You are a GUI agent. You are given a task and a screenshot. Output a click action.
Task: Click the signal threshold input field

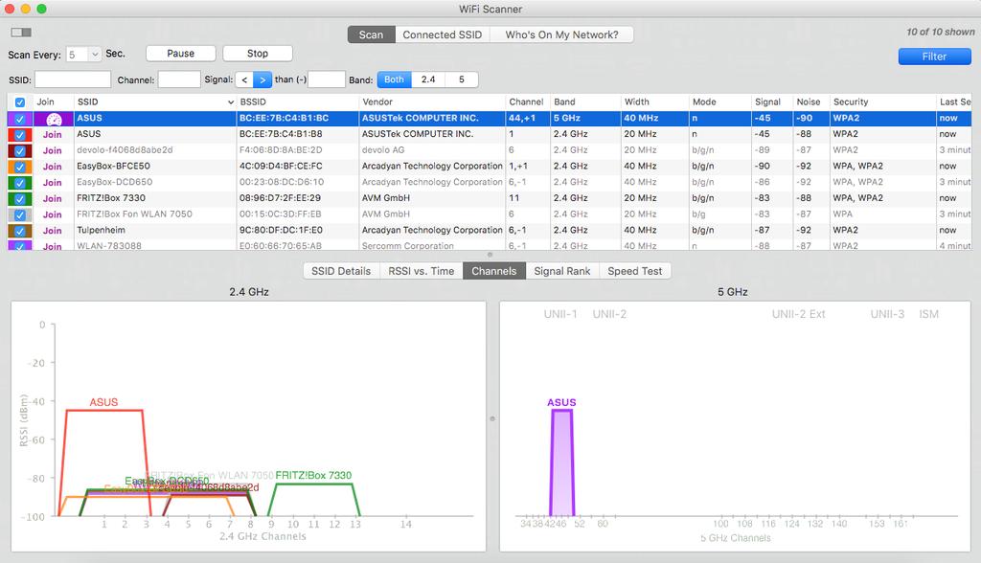click(327, 79)
